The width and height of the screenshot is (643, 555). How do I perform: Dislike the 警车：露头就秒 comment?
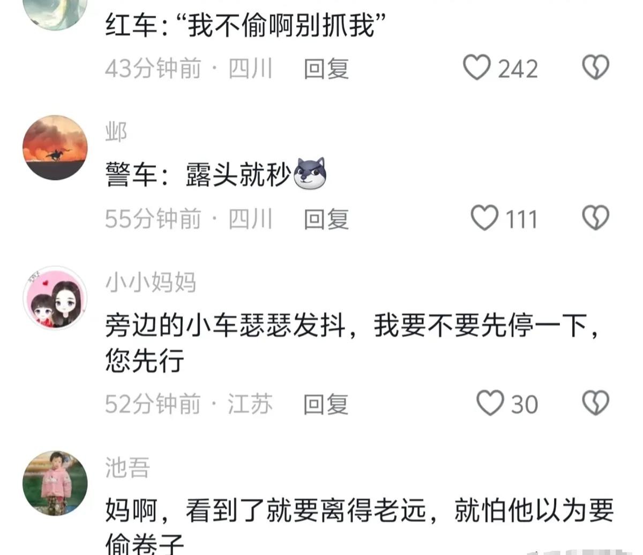[595, 218]
